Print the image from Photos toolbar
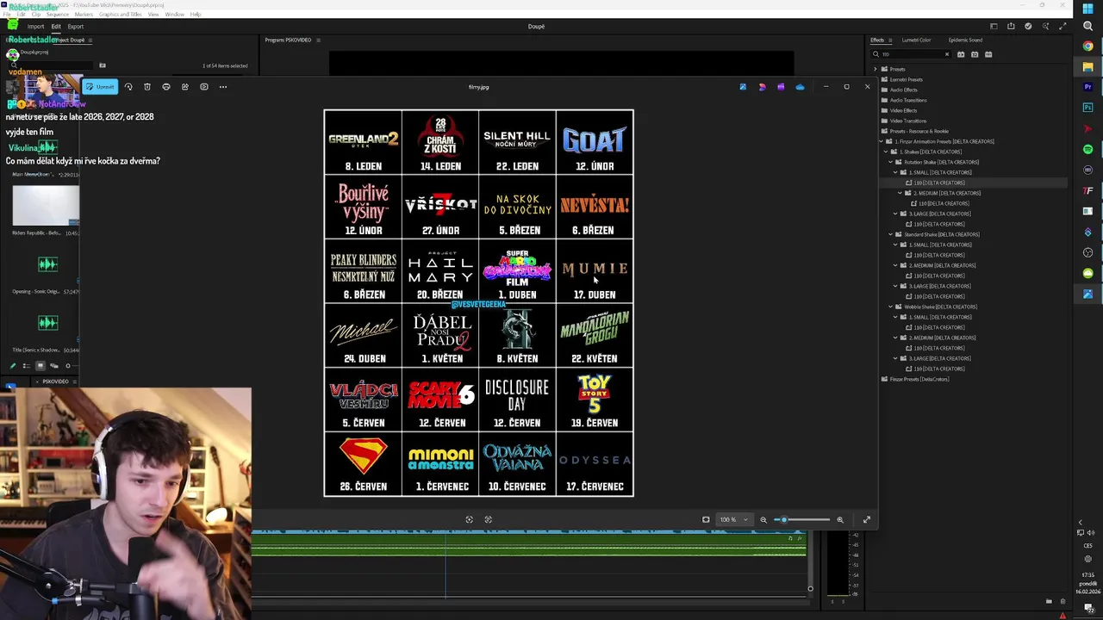 click(x=166, y=86)
